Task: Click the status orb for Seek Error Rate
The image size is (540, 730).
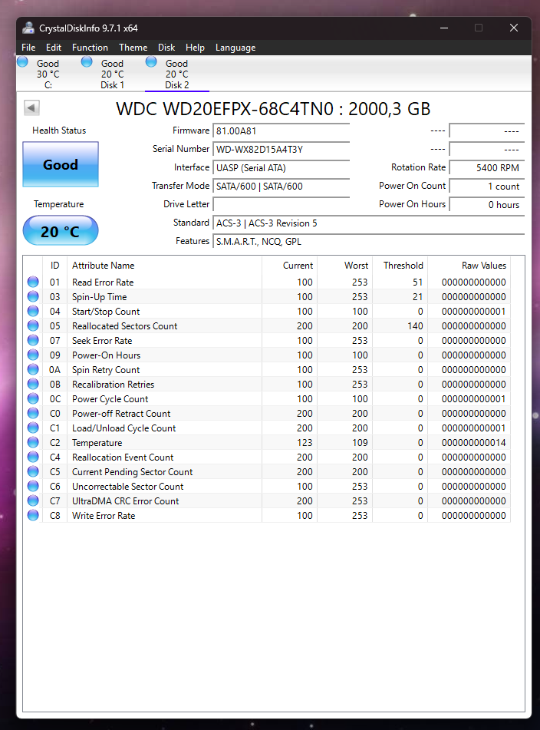Action: coord(33,340)
